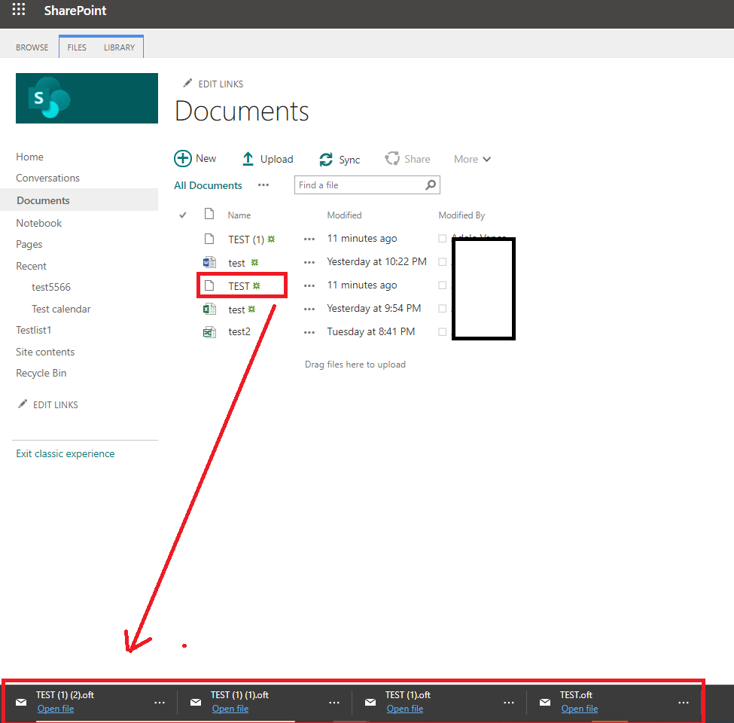Image resolution: width=734 pixels, height=723 pixels.
Task: Click the app launcher waffle icon
Action: pos(18,10)
